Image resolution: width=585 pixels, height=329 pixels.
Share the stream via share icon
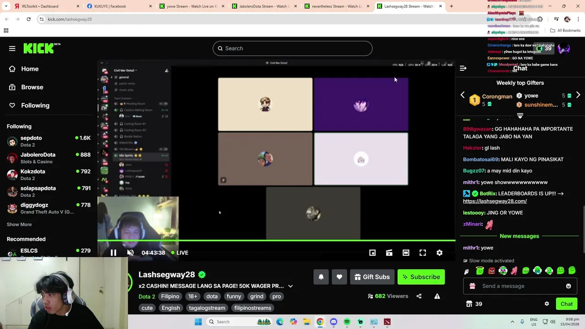point(419,296)
